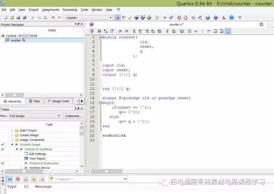The width and height of the screenshot is (274, 194).
Task: Switch to the Files tab in Project Navigator
Action: pos(34,101)
